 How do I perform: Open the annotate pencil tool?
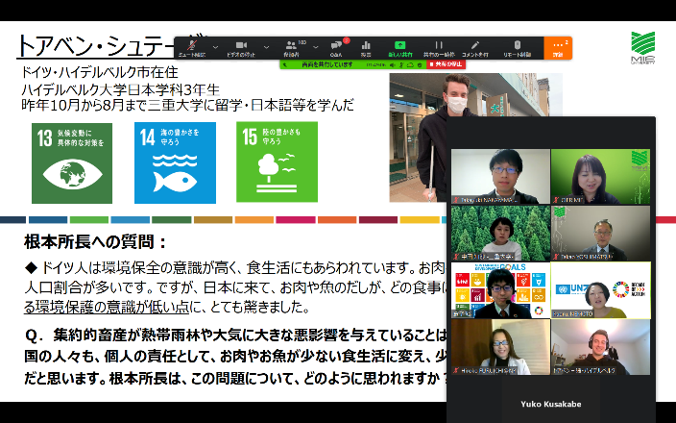(475, 48)
